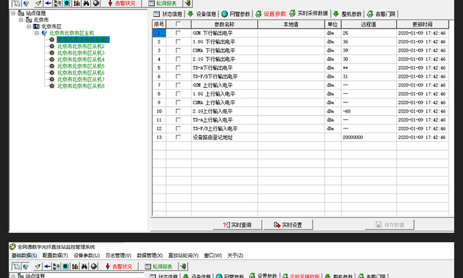The image size is (463, 278).
Task: Click the binoculars search icon in top toolbar
Action: 86,4
